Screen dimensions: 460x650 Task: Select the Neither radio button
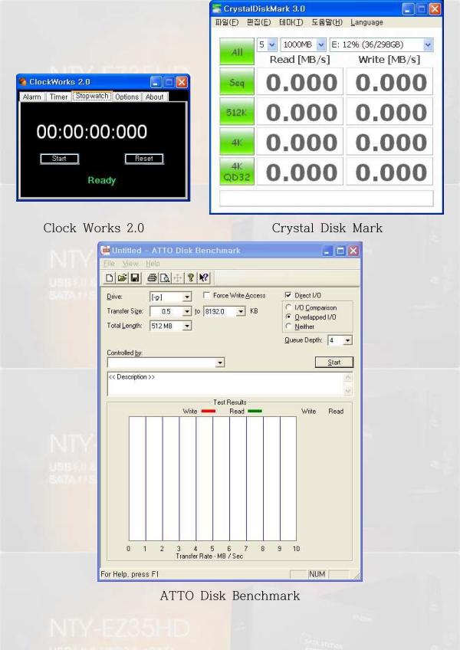click(x=289, y=327)
